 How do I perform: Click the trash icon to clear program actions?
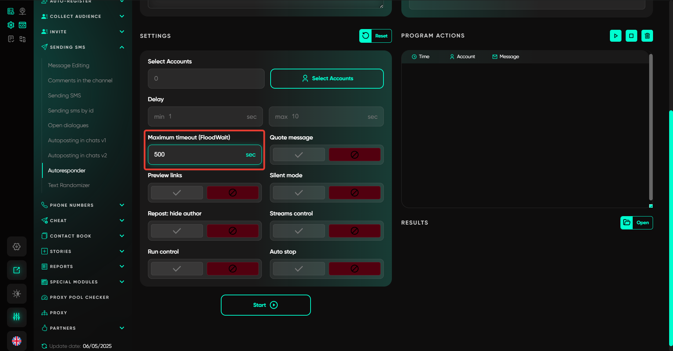click(x=647, y=36)
